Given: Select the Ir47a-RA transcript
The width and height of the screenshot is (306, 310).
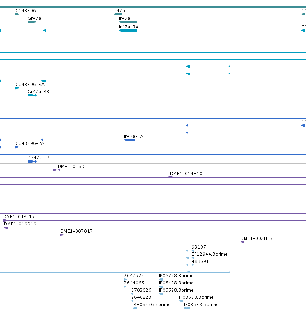Looking at the screenshot, I should [128, 31].
